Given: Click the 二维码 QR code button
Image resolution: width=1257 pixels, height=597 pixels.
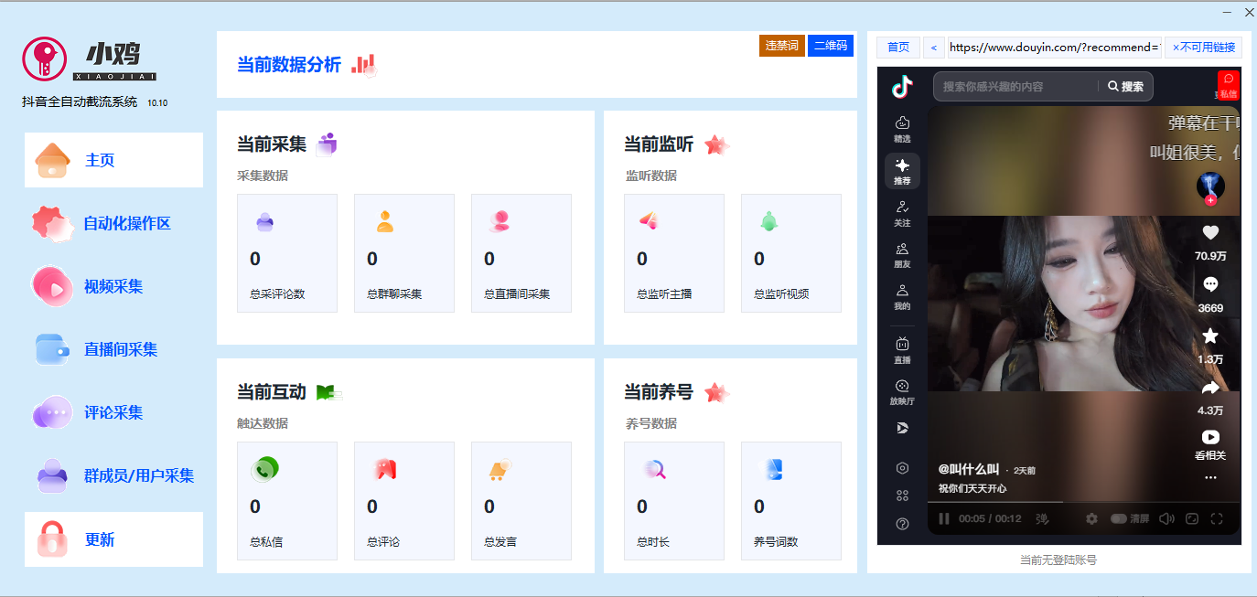Looking at the screenshot, I should point(830,45).
